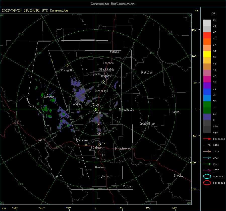Viewport: 226px width, 211px height.
Task: Click the Olds city label
Action: [96, 105]
